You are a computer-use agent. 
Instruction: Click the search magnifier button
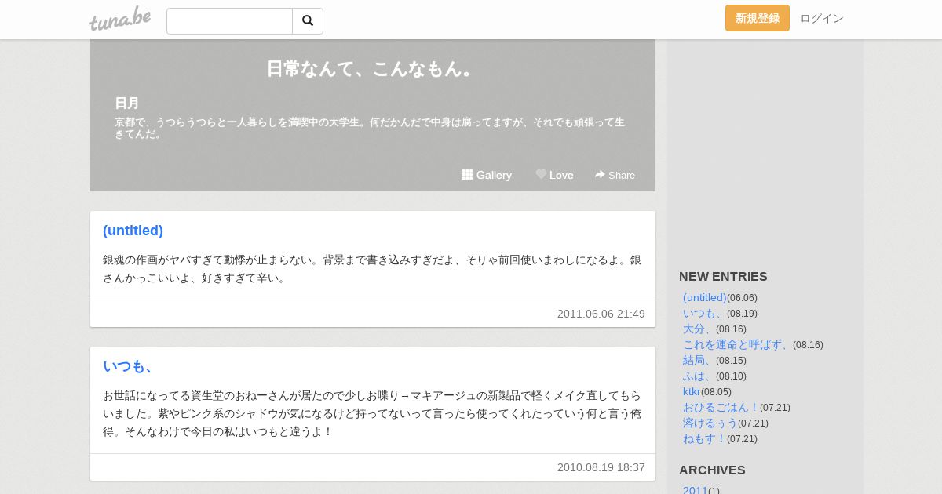point(308,21)
